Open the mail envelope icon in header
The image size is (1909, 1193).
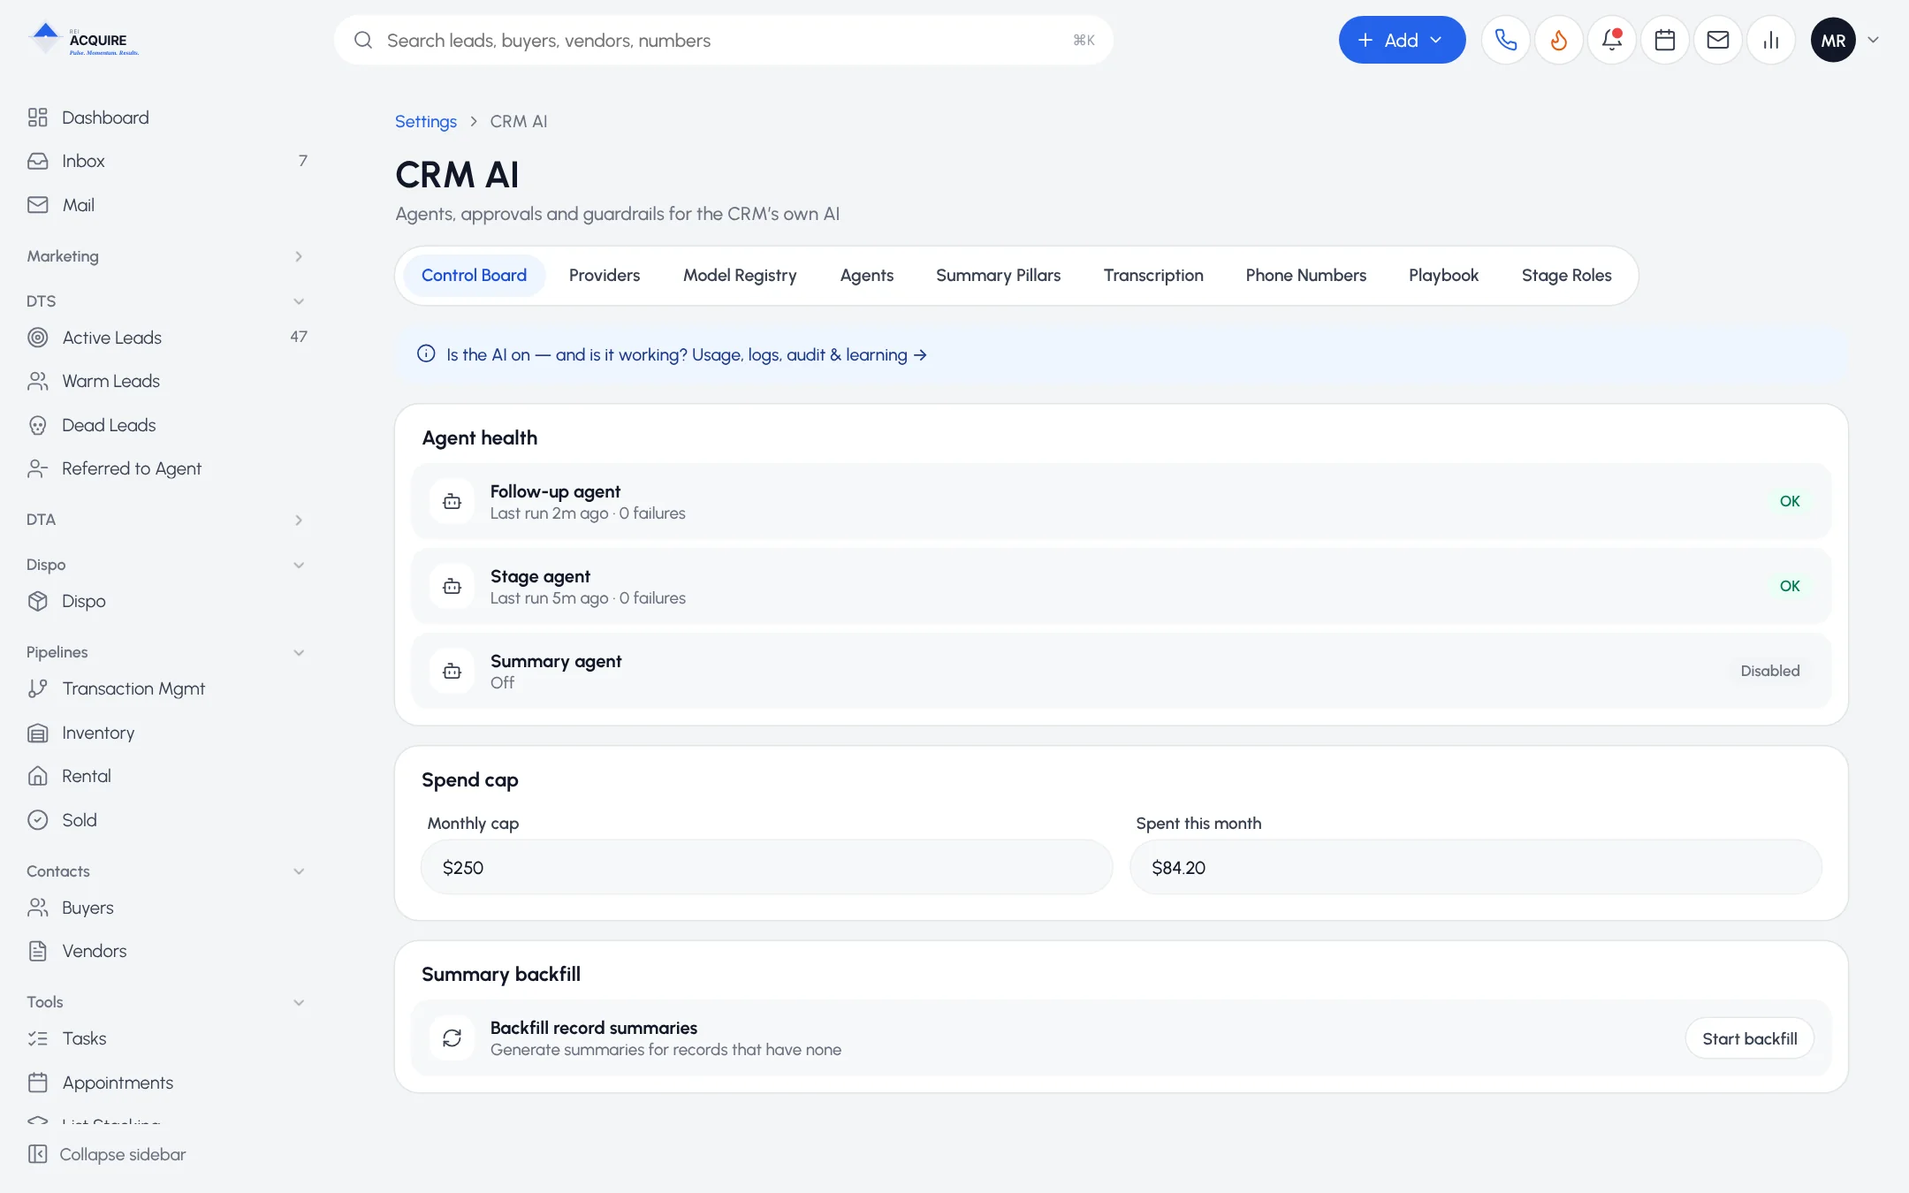point(1717,40)
